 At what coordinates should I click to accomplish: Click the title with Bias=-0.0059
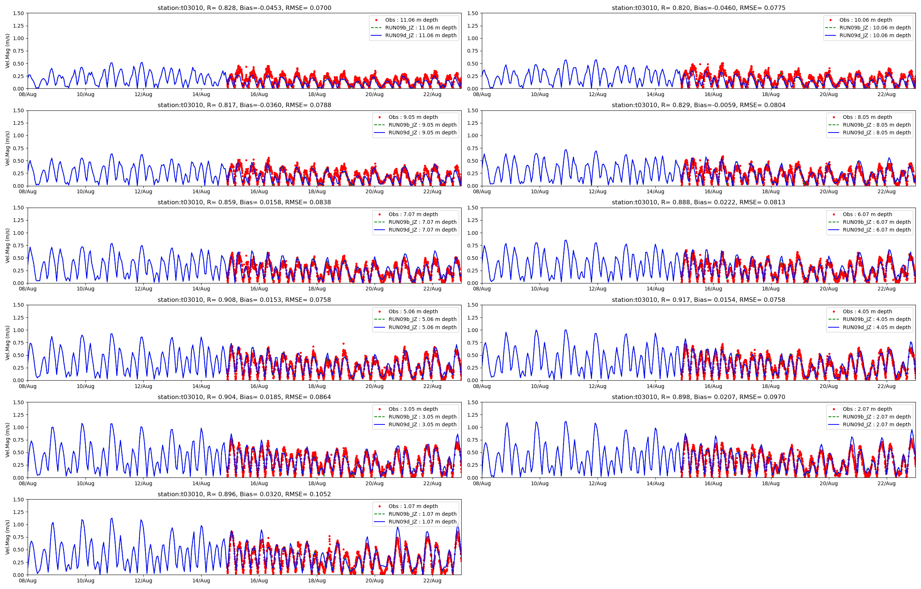(698, 105)
